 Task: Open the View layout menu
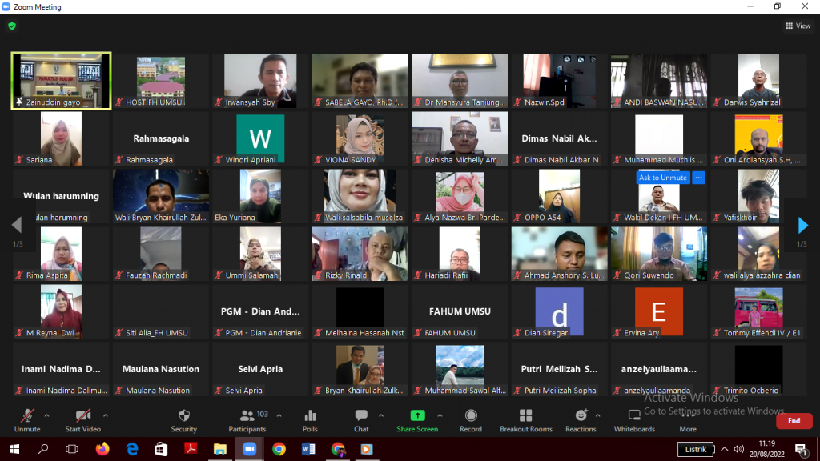tap(798, 26)
